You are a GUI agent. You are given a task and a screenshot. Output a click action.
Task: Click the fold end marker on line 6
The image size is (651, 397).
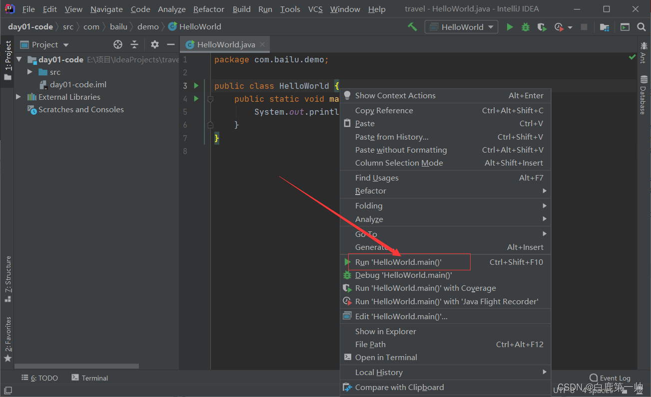point(210,125)
